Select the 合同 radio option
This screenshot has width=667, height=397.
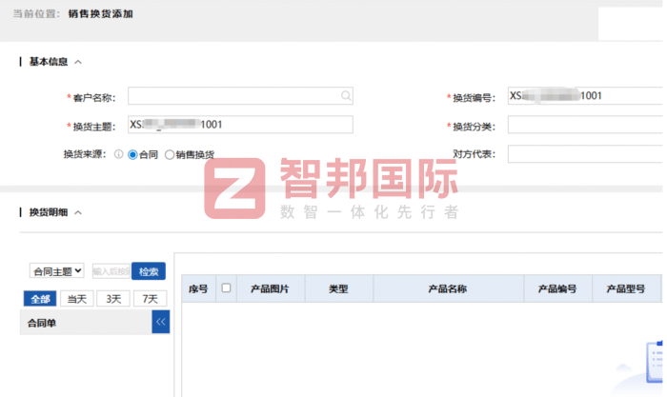132,154
